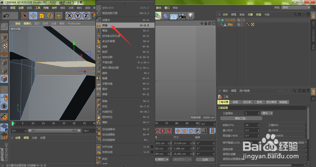Select the 圆柱 object in Object Manager

tap(230, 25)
